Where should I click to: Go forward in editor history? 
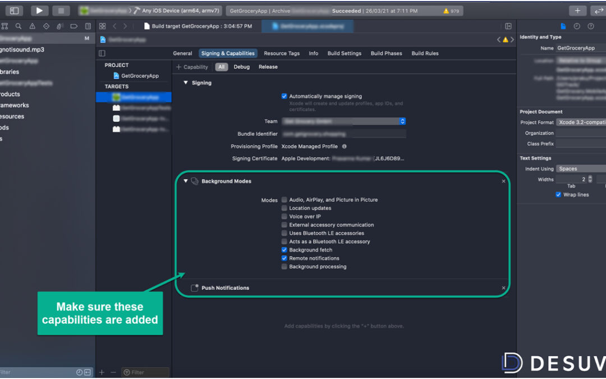[x=125, y=26]
